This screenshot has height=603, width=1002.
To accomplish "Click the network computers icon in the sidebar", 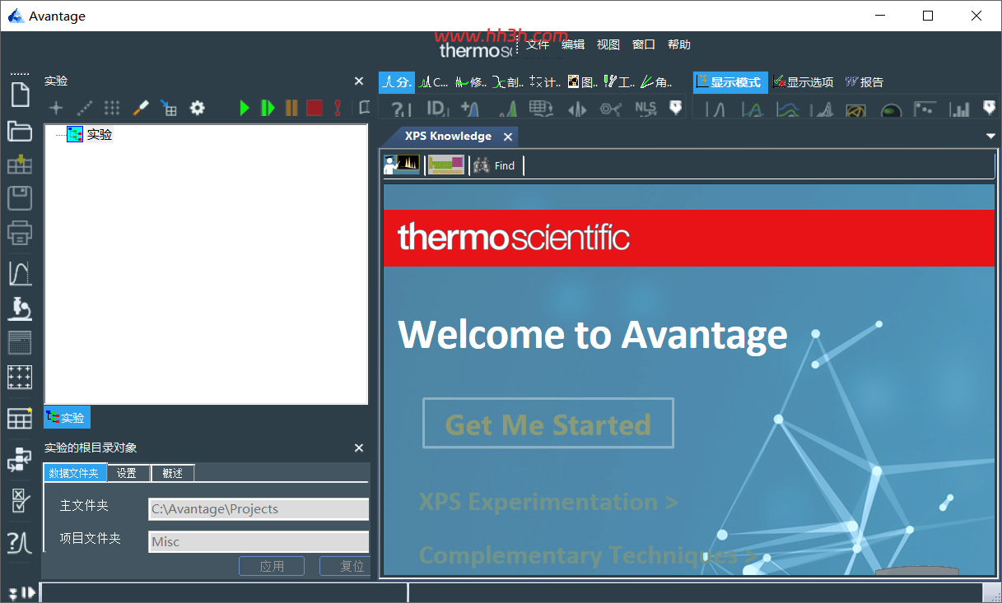I will [20, 459].
